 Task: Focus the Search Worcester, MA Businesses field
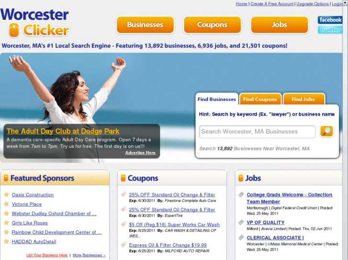(257, 132)
